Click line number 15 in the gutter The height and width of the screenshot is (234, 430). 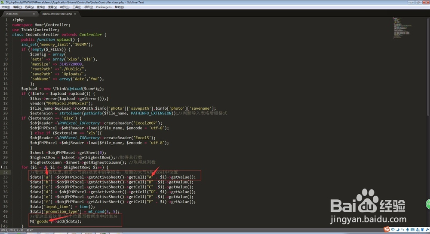(x=6, y=89)
